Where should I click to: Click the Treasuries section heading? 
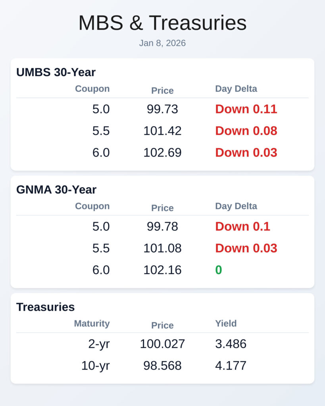[46, 307]
